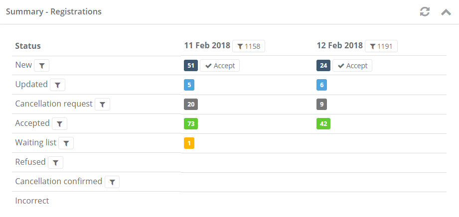Filter by Cancellation request status
Screen dimensions: 459x217
coord(102,105)
